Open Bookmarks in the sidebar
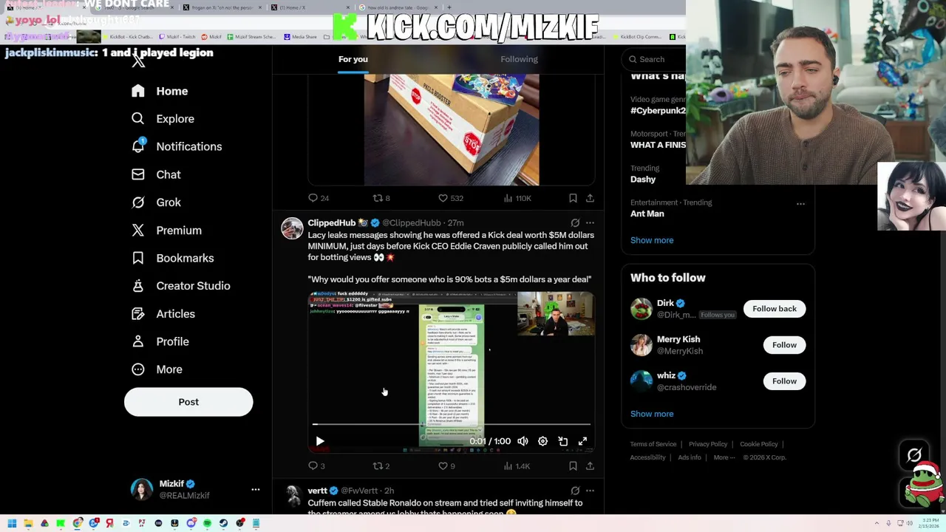This screenshot has height=532, width=946. click(172, 258)
